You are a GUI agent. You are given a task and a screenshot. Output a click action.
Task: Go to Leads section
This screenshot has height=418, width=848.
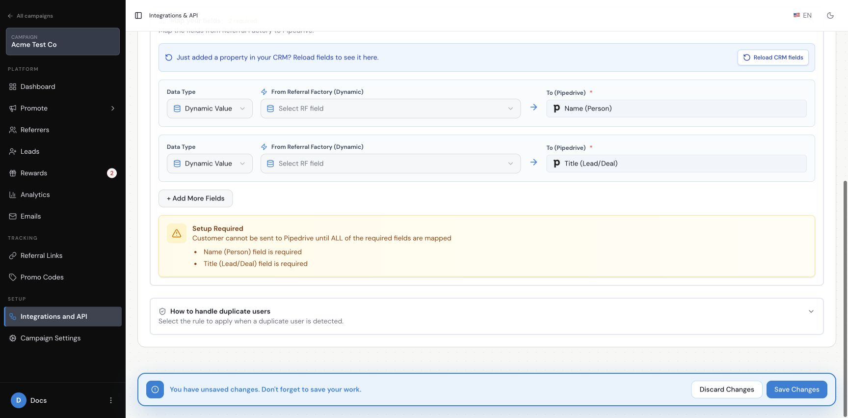point(63,151)
